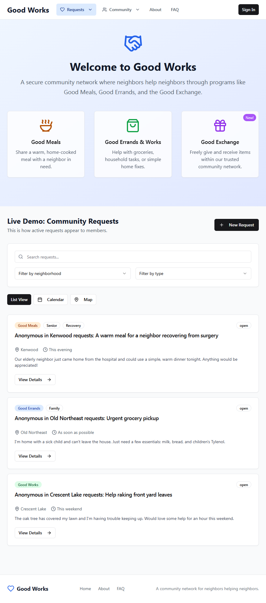
Task: Open the Requests navigation menu
Action: pos(76,10)
